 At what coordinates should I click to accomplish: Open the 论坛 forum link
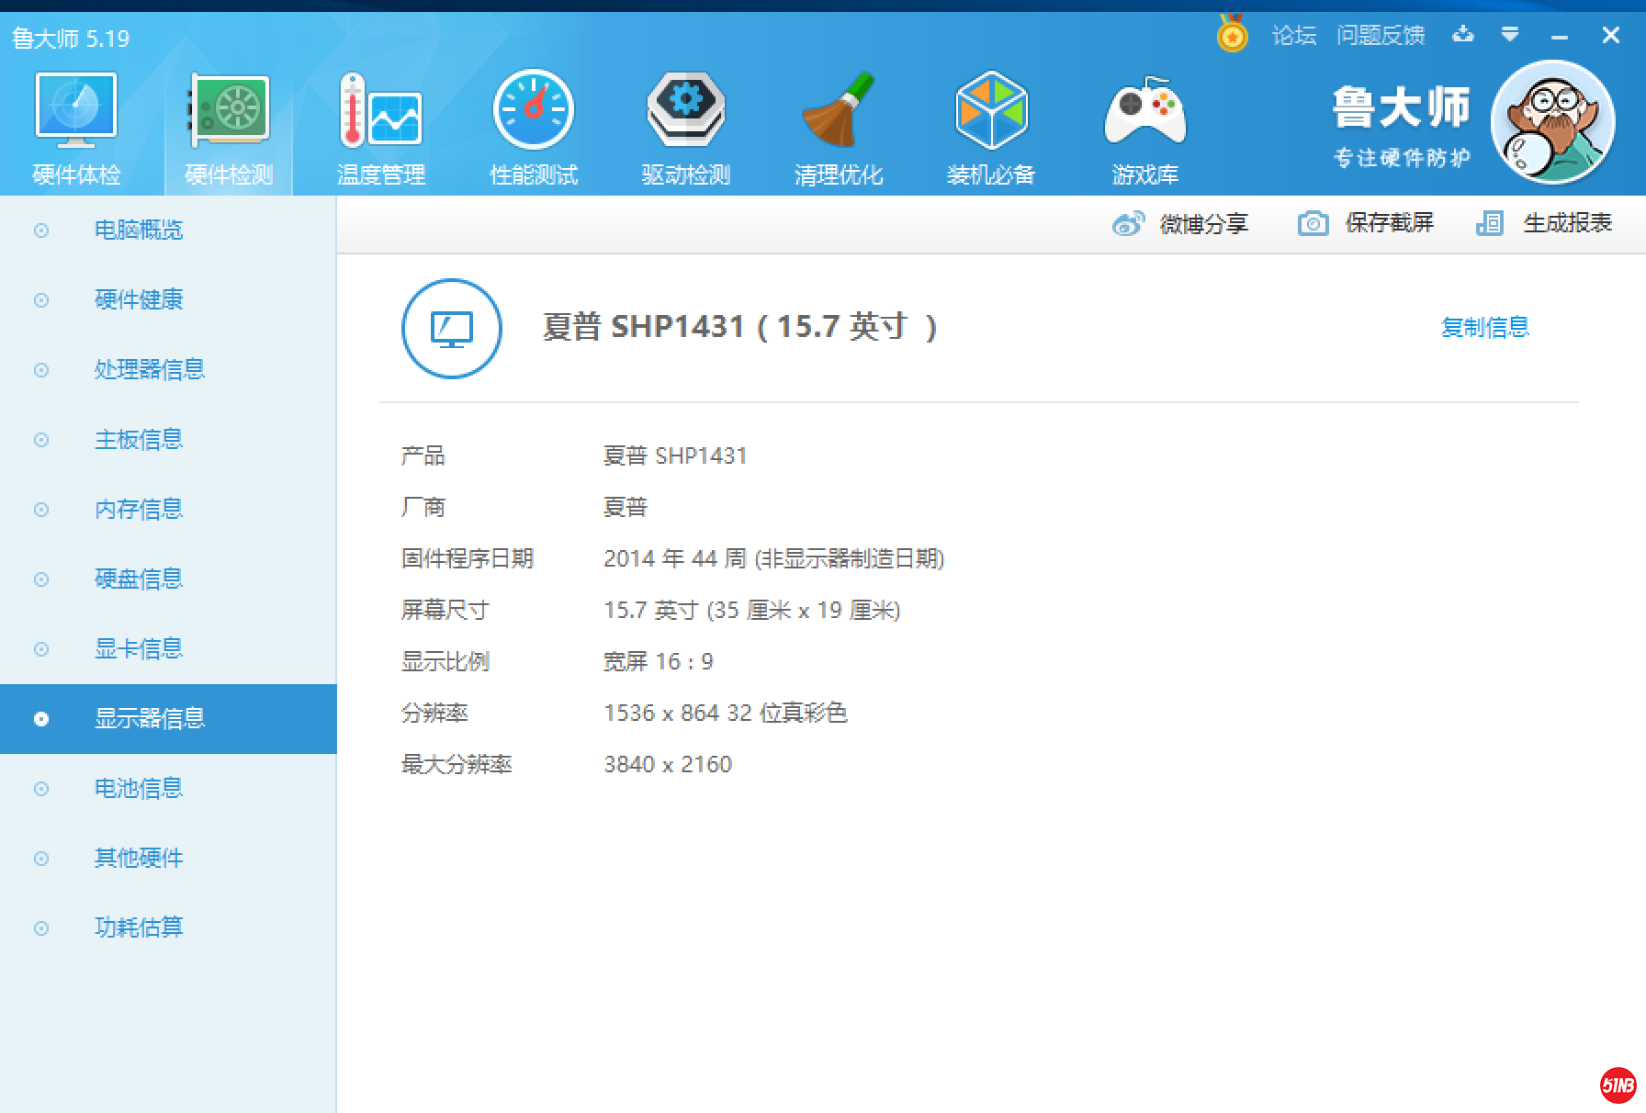1293,35
